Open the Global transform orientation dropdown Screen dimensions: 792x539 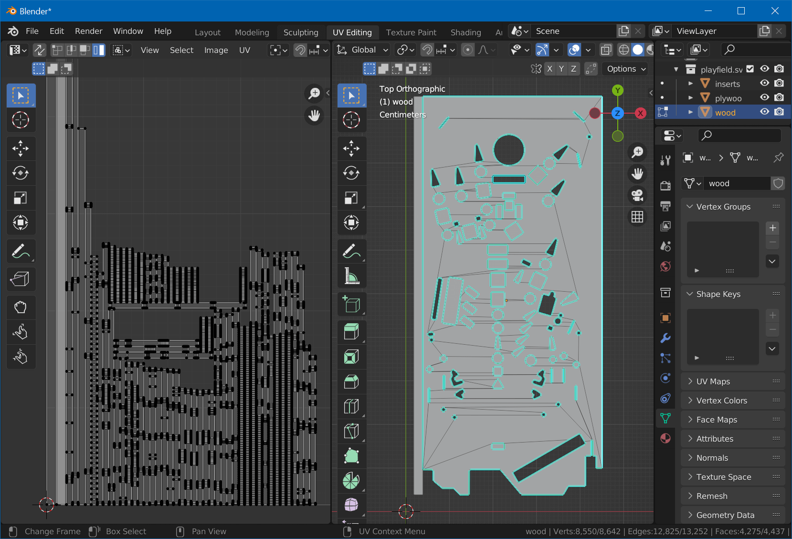[x=363, y=50]
